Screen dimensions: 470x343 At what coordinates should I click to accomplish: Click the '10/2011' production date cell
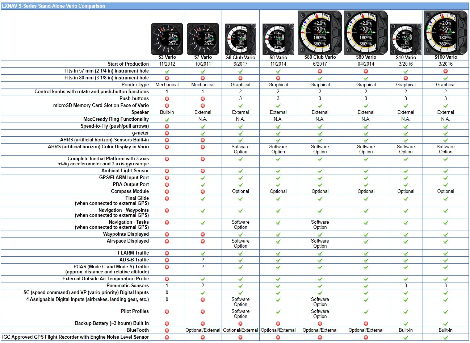(x=203, y=64)
